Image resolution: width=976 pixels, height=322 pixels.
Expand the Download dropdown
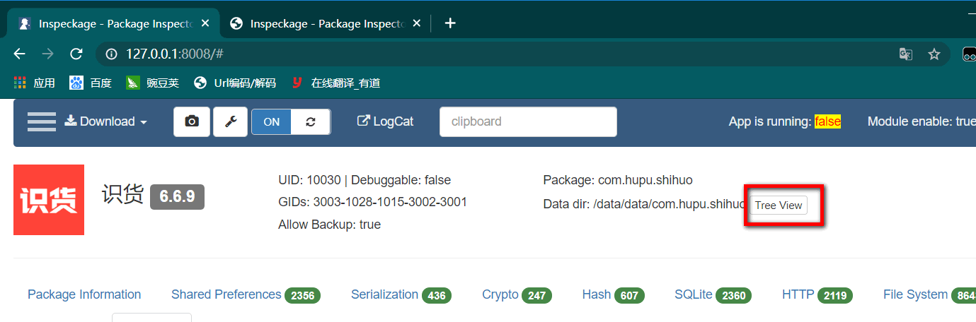tap(106, 121)
